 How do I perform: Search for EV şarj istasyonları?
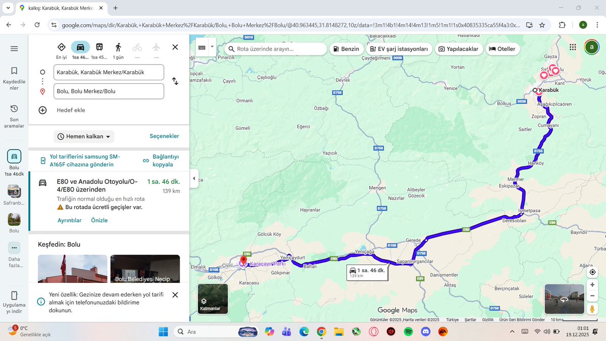point(399,49)
